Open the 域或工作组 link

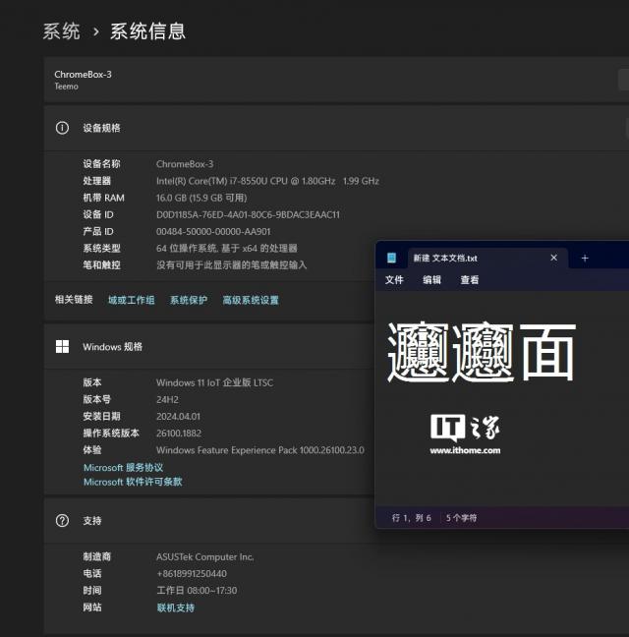[x=131, y=300]
